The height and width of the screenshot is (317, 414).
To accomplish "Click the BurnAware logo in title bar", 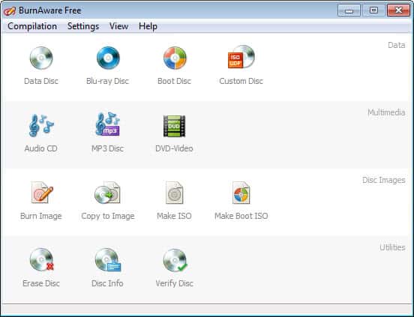I will pyautogui.click(x=10, y=10).
